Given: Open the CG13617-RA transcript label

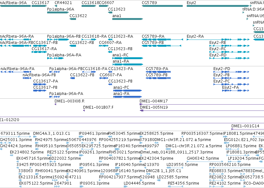Looking at the screenshot, I should pyautogui.click(x=44, y=49).
